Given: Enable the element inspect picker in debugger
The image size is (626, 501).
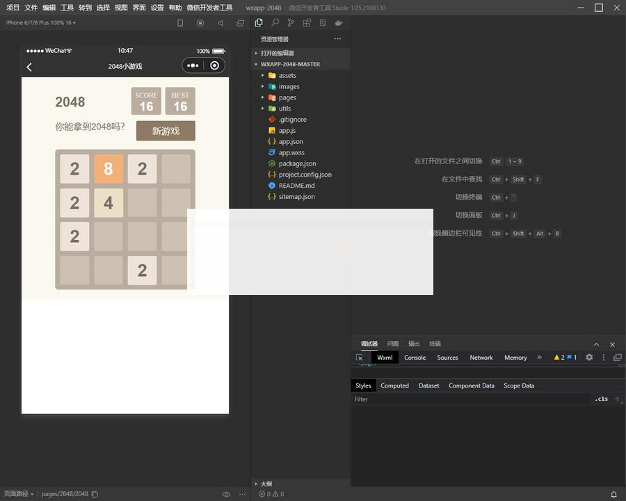Looking at the screenshot, I should point(360,358).
